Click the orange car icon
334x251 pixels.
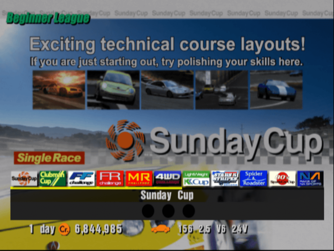point(160,229)
